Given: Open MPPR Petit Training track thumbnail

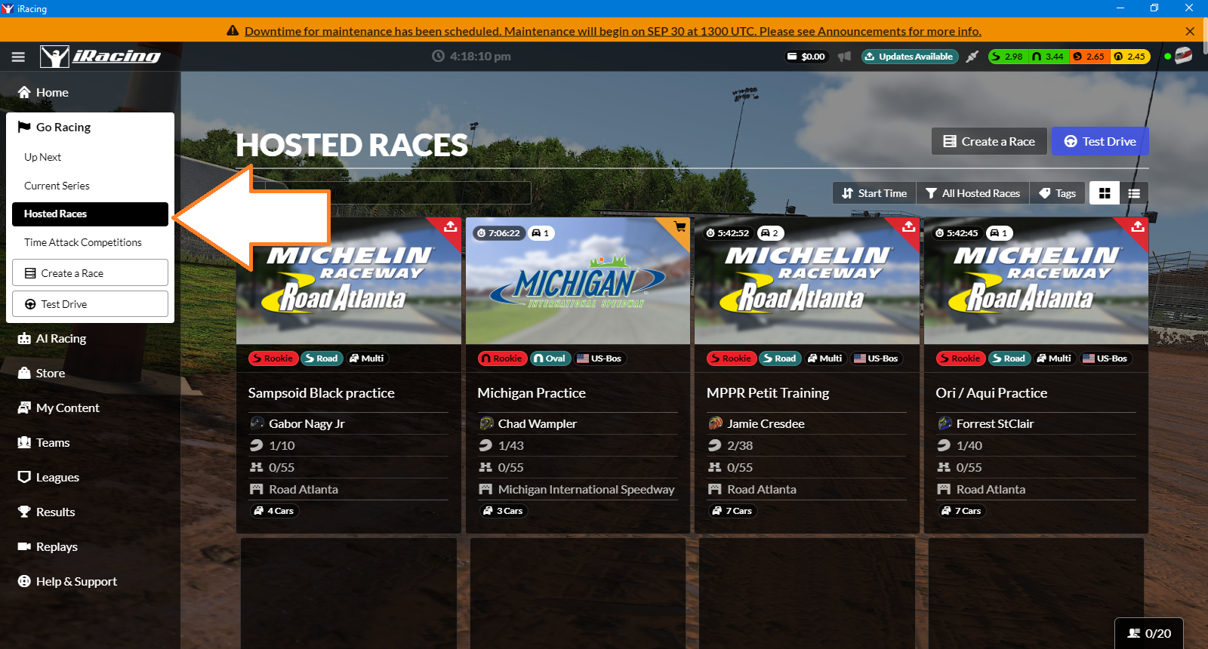Looking at the screenshot, I should pyautogui.click(x=807, y=281).
